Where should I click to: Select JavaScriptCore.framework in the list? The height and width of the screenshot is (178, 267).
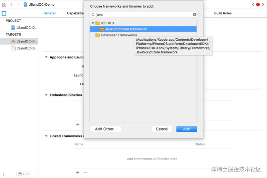(143, 29)
